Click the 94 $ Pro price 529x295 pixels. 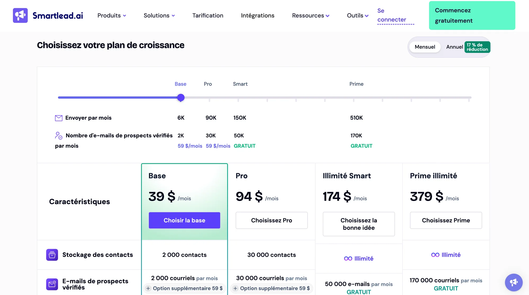click(249, 196)
